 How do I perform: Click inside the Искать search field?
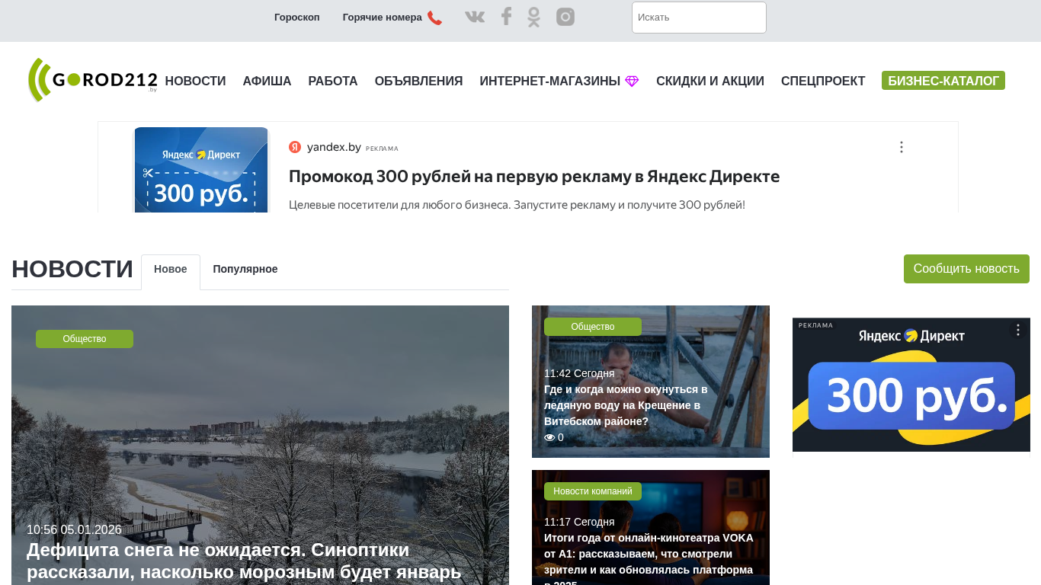click(x=698, y=18)
